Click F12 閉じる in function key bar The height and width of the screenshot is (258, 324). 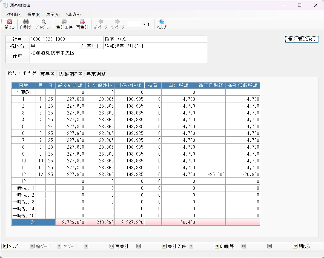[x=302, y=246]
